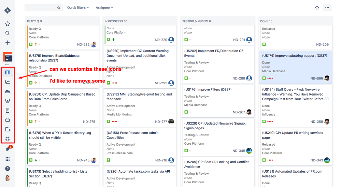
Task: Open issue key ND-277
Action: [161, 122]
